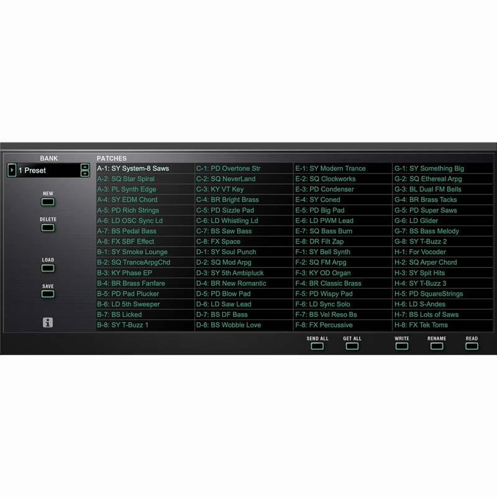
Task: Select patch D-8: BS Wobble Love
Action: pos(244,325)
